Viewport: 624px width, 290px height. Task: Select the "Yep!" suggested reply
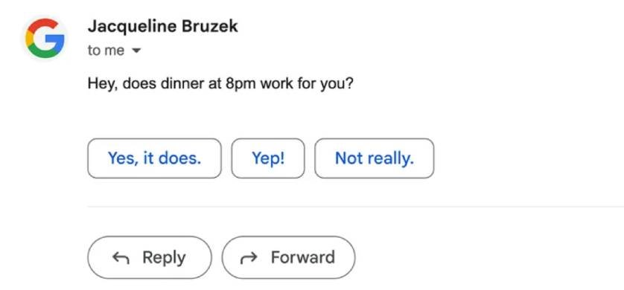(268, 158)
